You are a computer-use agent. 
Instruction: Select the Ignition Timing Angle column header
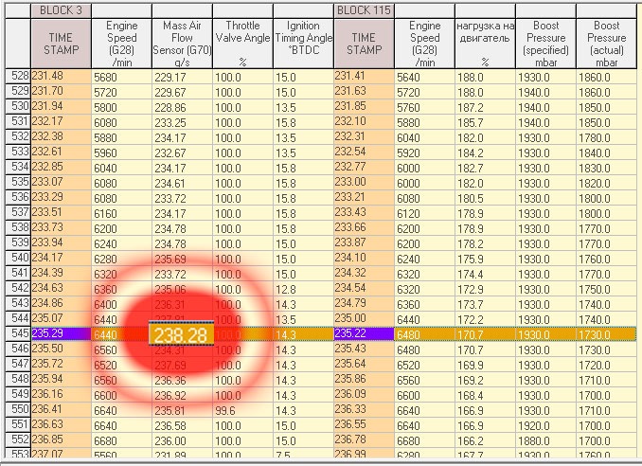pos(303,44)
